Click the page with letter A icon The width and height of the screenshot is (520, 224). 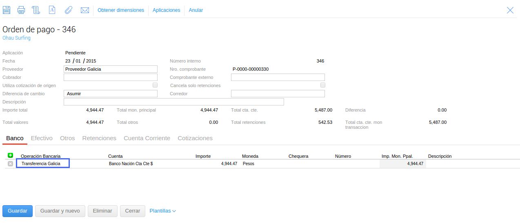52,10
